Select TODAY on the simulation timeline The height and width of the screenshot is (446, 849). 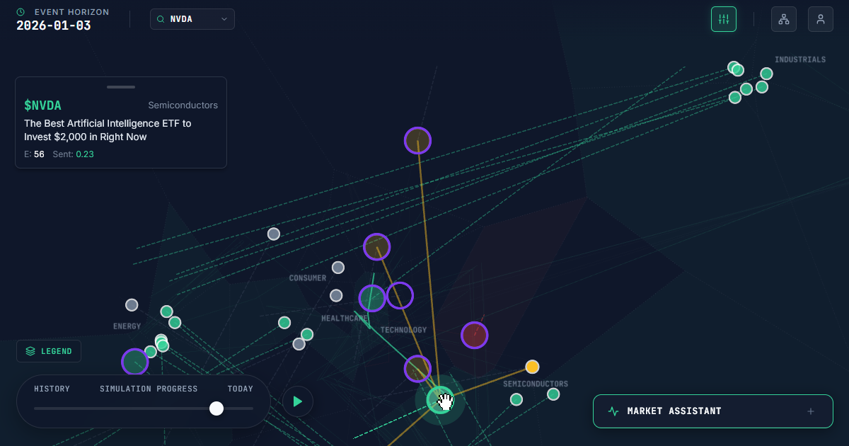pyautogui.click(x=240, y=388)
